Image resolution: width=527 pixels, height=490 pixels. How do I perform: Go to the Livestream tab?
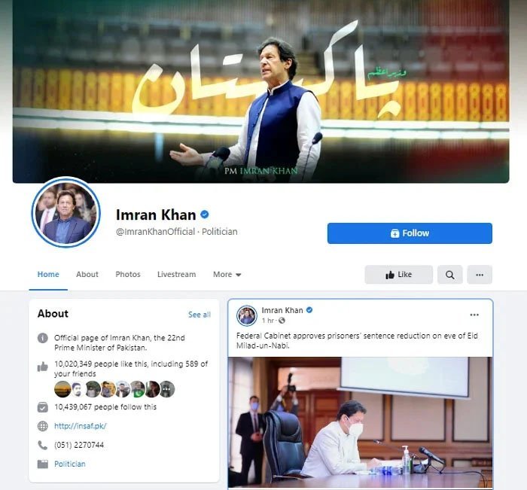click(176, 274)
